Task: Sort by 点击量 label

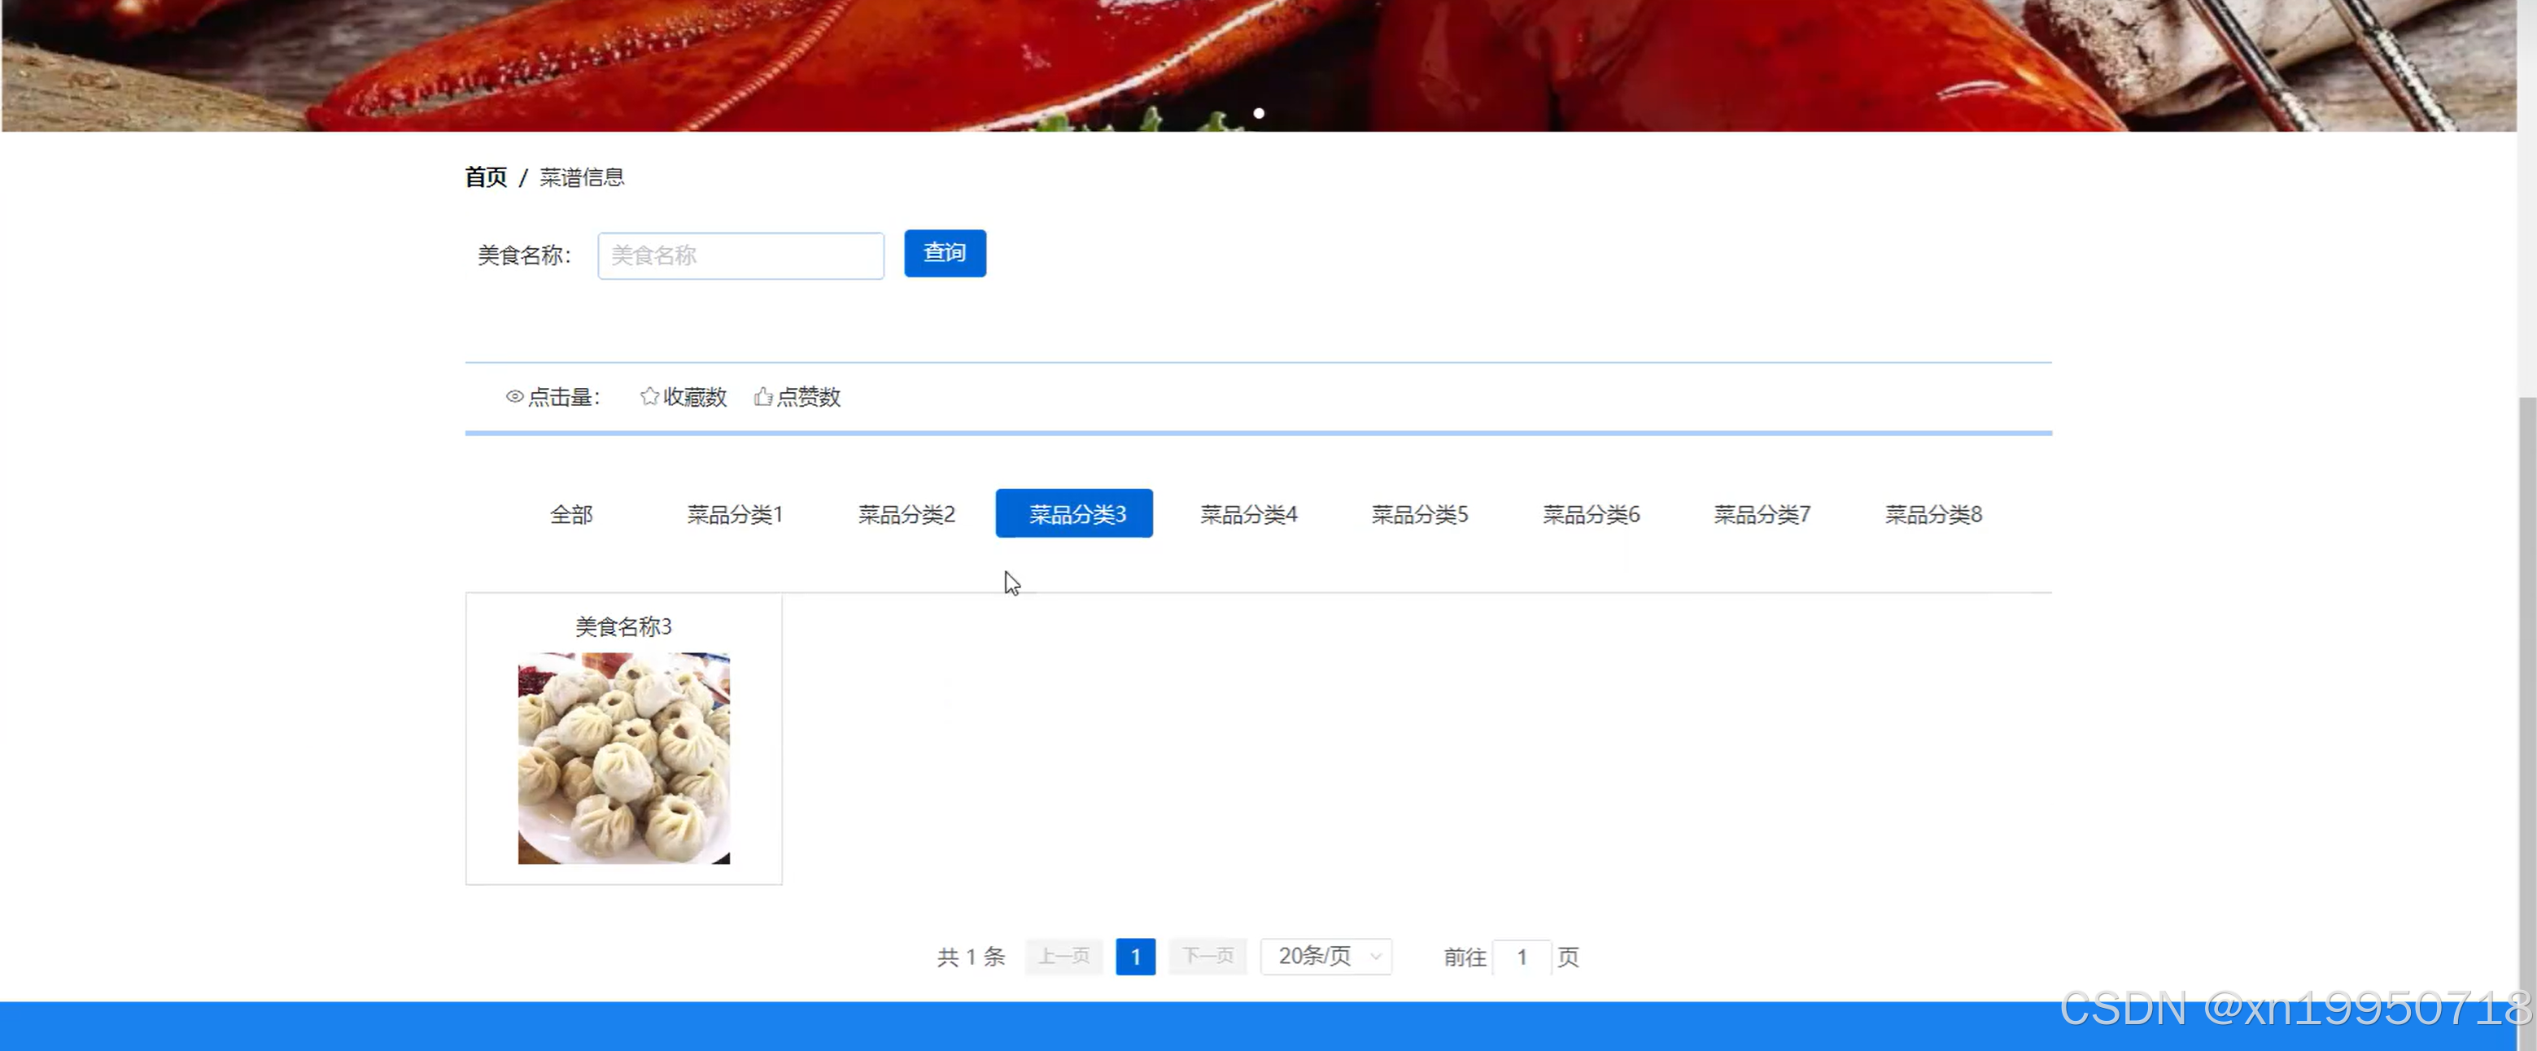Action: pyautogui.click(x=563, y=397)
